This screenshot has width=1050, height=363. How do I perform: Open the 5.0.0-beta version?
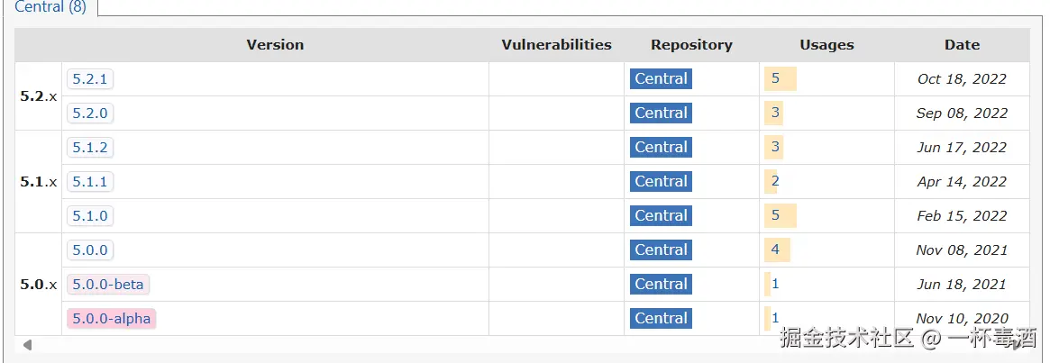pyautogui.click(x=108, y=285)
